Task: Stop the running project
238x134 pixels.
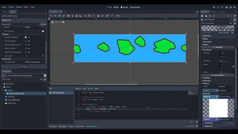Action: click(222, 7)
